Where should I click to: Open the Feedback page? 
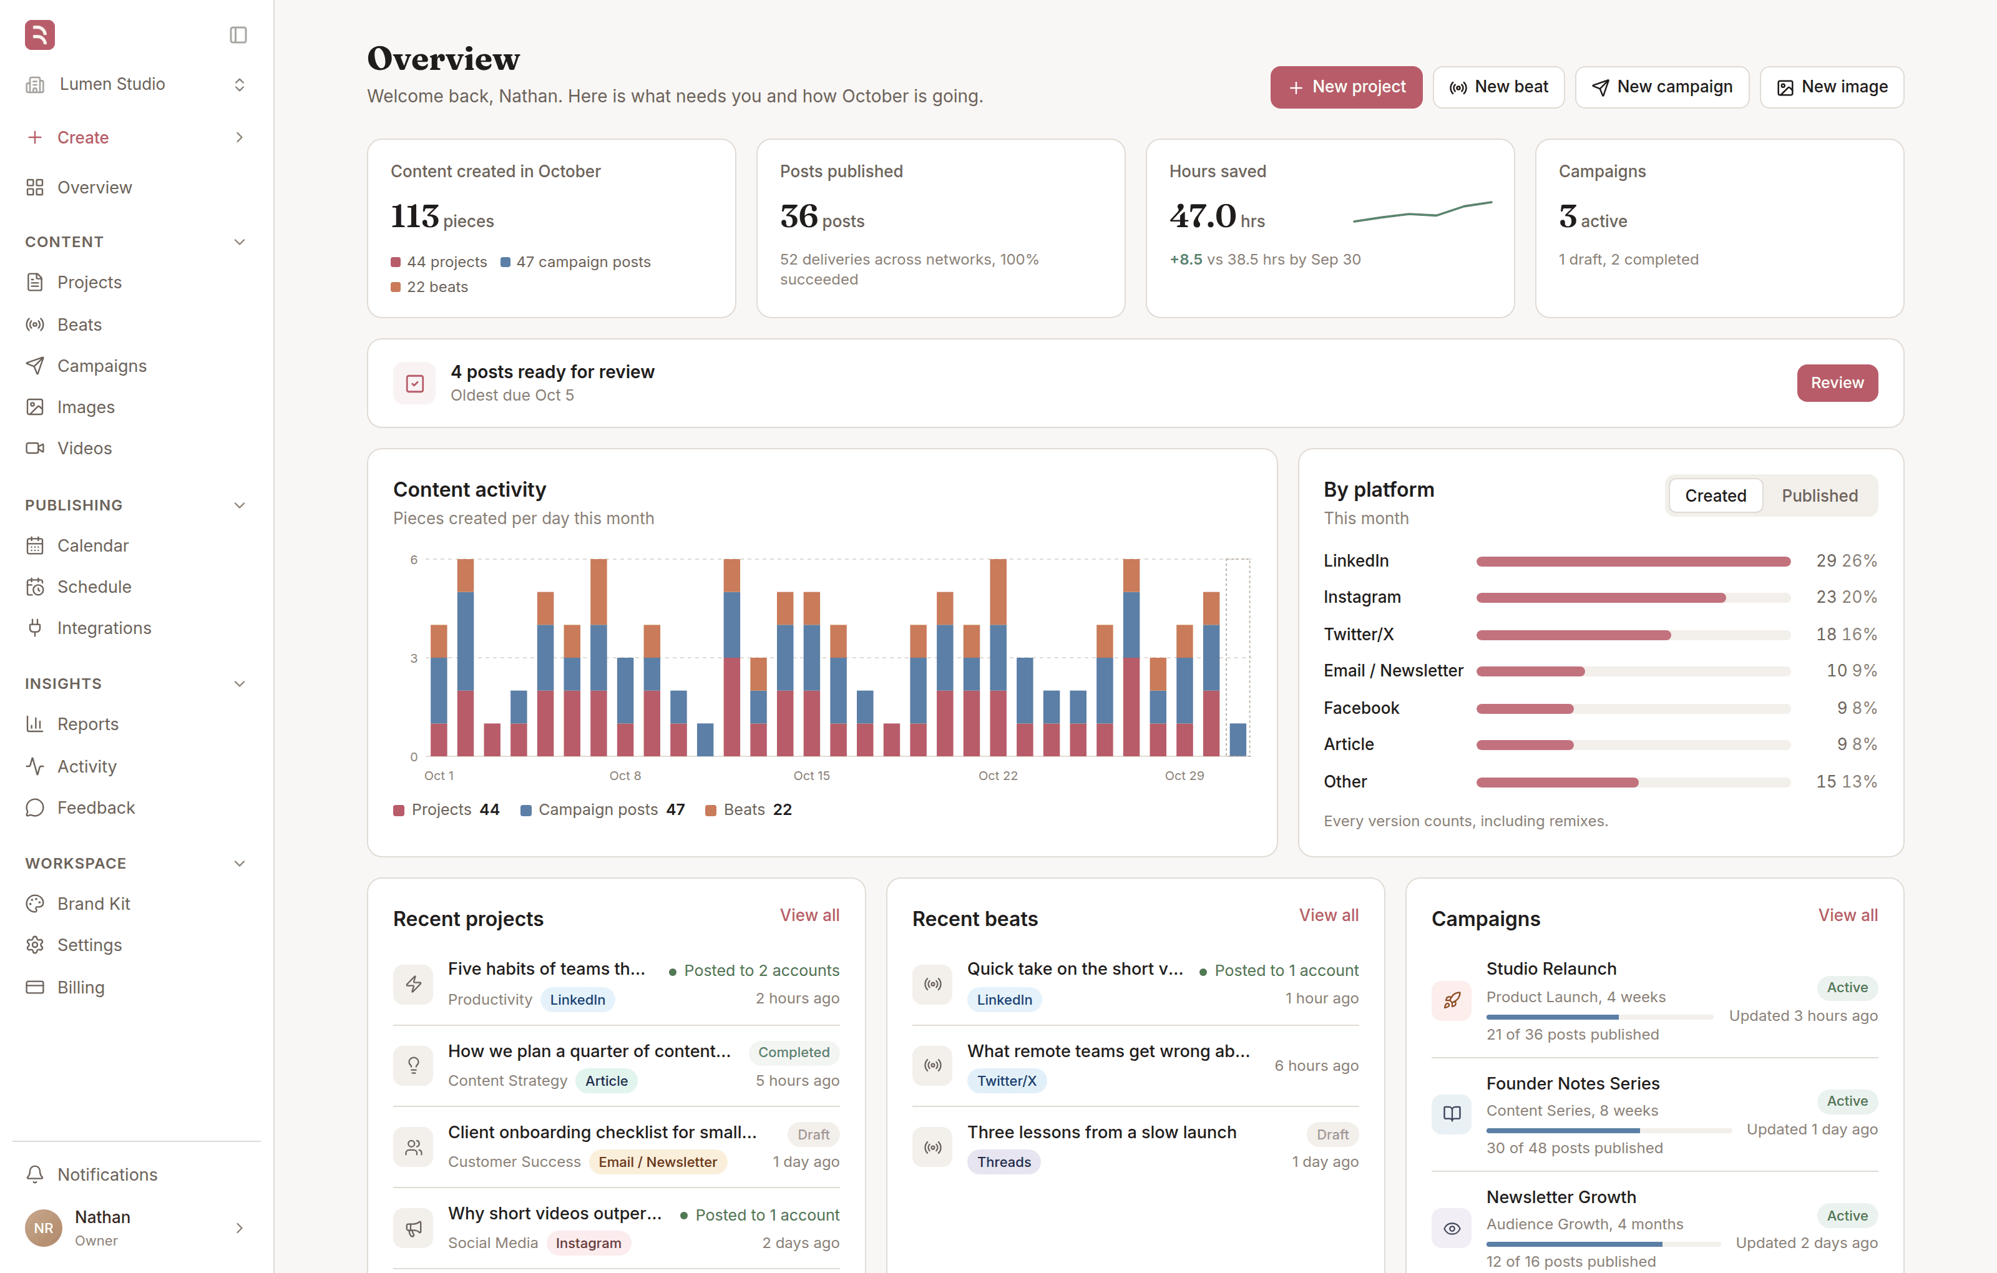137,807
